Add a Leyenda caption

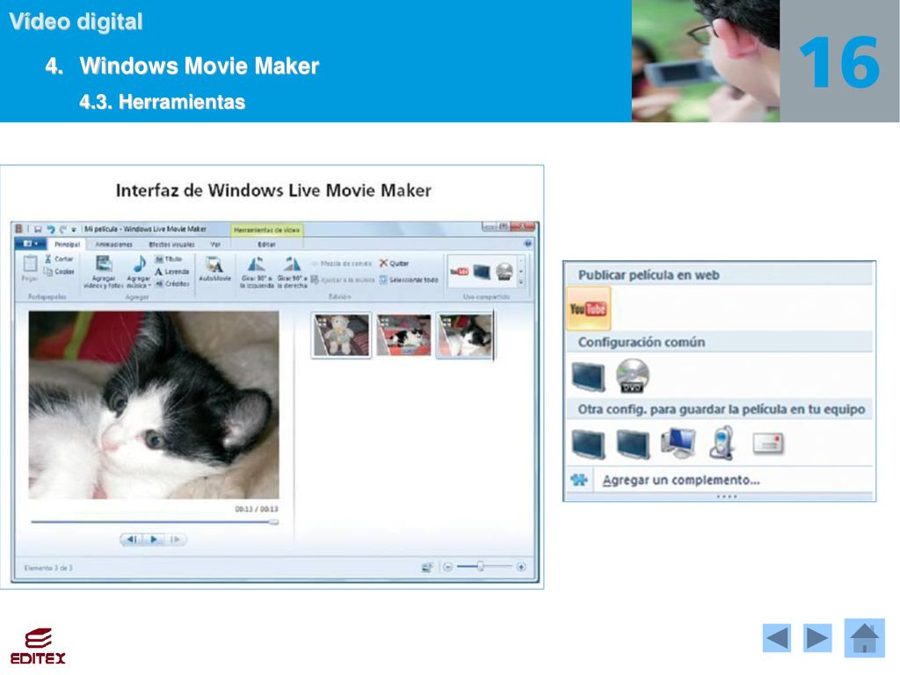172,272
